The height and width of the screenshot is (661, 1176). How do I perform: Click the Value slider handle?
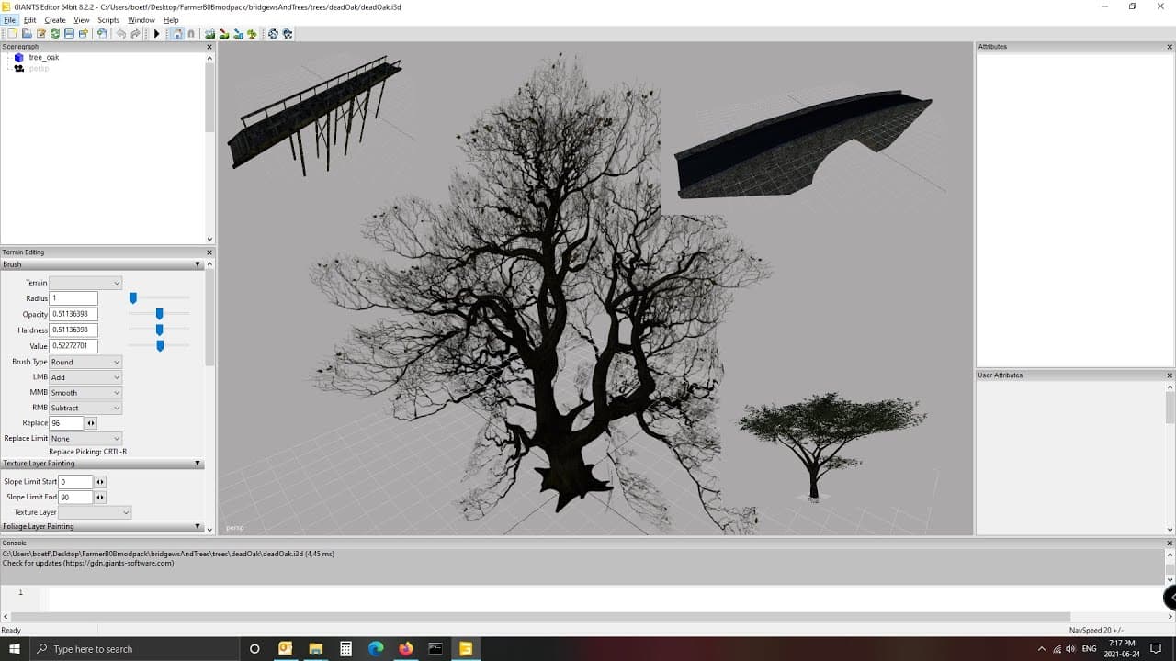(x=160, y=346)
